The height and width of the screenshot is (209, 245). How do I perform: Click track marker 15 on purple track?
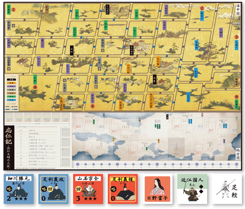[x=197, y=164]
